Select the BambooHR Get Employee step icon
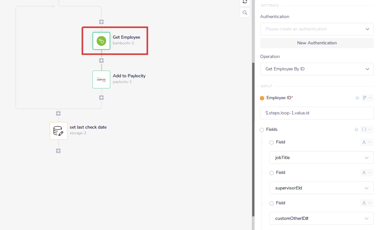 101,41
